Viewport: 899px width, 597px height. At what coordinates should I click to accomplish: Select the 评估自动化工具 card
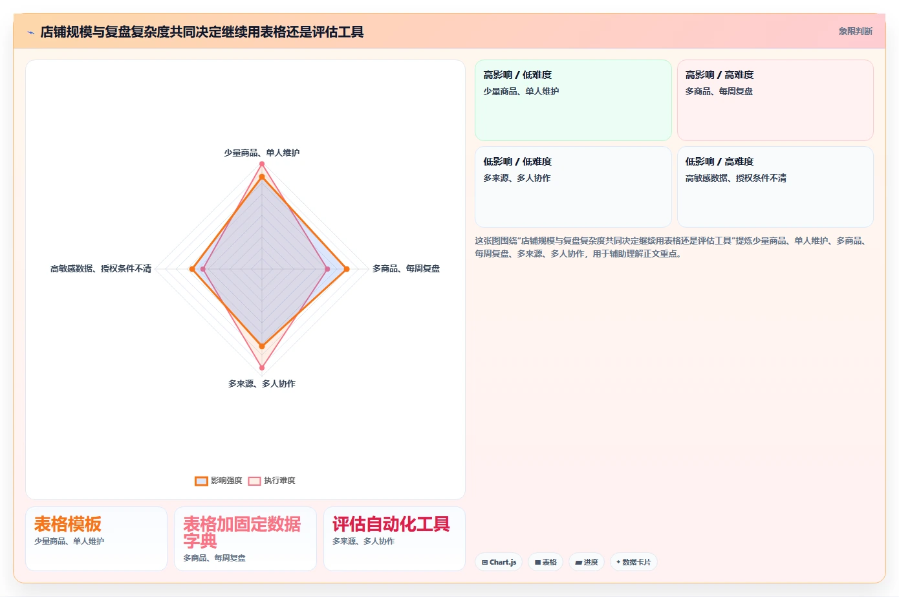(395, 539)
